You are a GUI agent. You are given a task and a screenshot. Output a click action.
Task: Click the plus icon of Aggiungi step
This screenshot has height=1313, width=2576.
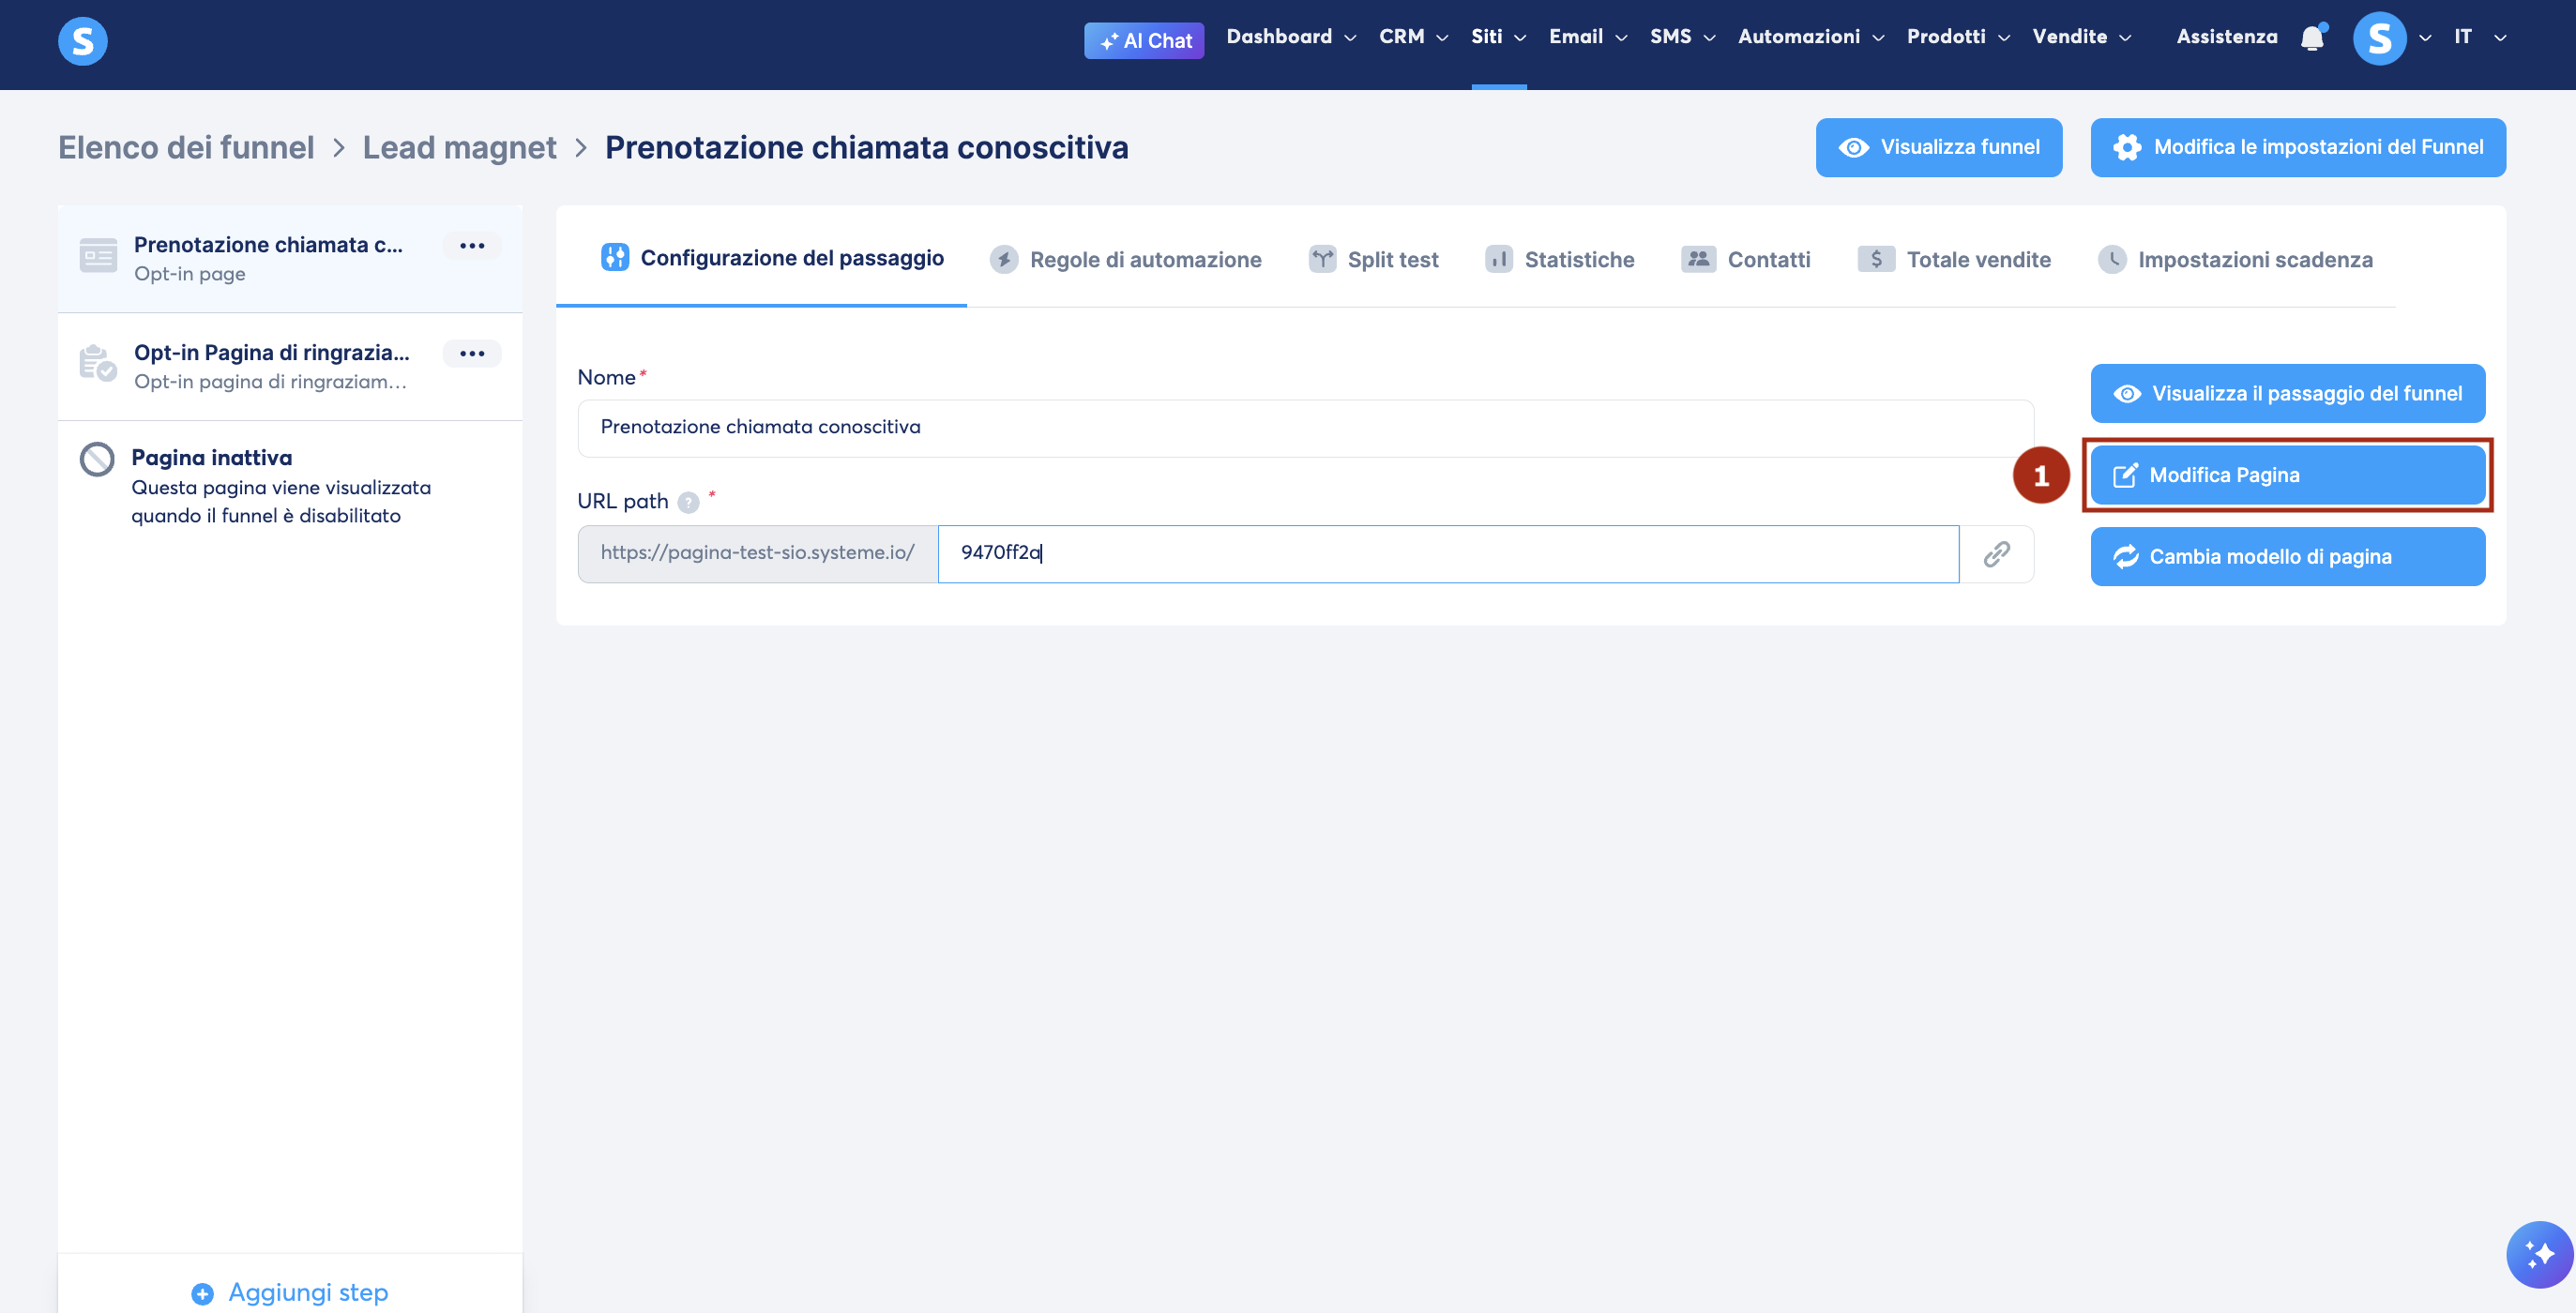[x=202, y=1294]
